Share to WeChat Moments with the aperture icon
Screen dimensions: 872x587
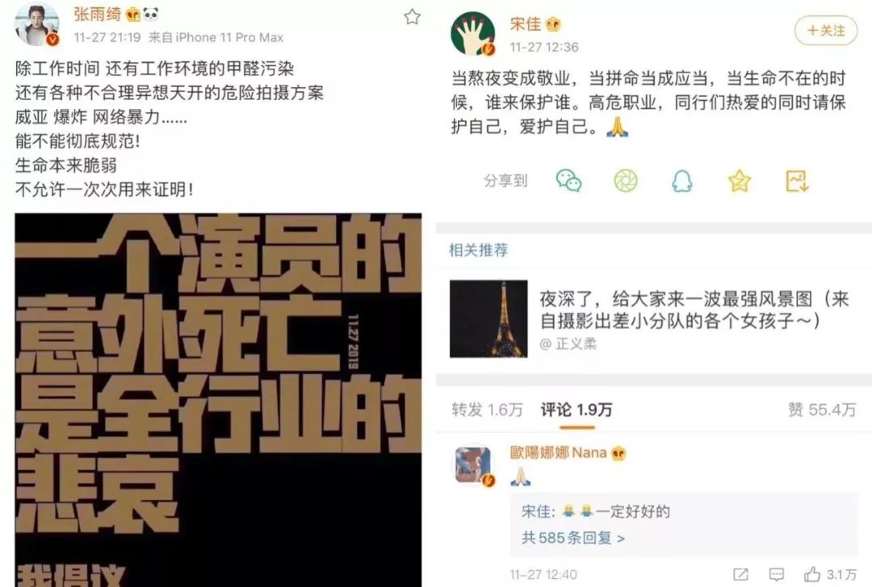(x=626, y=181)
